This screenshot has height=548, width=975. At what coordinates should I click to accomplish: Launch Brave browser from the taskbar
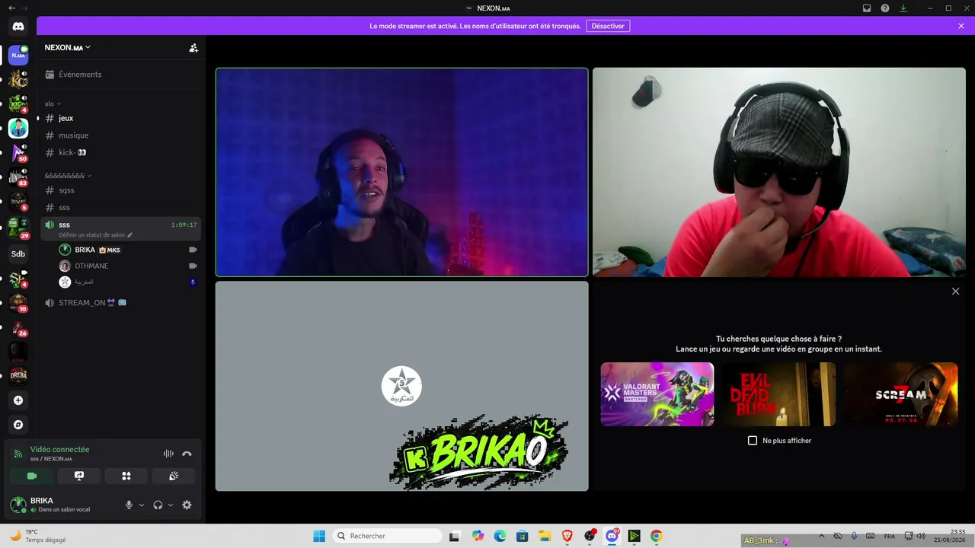tap(567, 536)
